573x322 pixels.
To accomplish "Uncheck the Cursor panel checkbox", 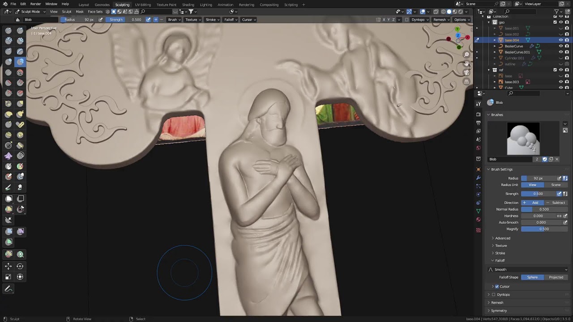I will (496, 286).
